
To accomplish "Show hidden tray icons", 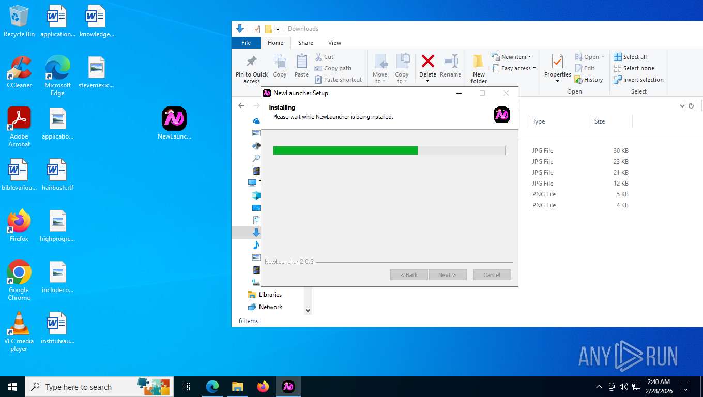I will pyautogui.click(x=599, y=387).
